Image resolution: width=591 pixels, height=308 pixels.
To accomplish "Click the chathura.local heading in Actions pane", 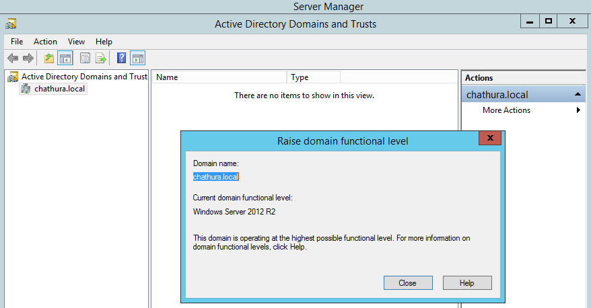I will (x=497, y=95).
